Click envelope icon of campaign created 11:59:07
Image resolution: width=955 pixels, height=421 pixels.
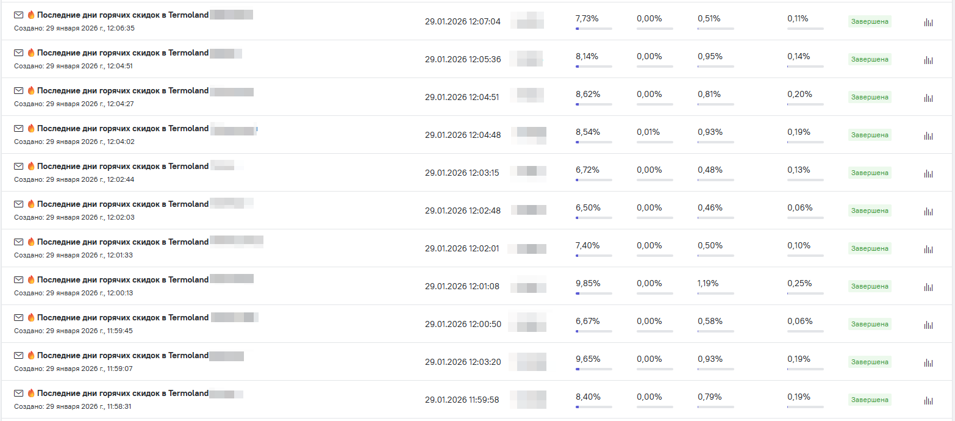19,356
